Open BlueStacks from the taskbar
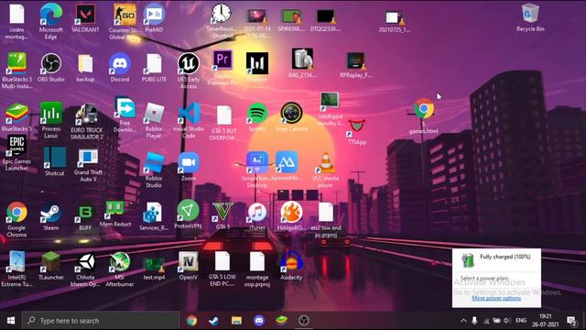 [x=281, y=321]
